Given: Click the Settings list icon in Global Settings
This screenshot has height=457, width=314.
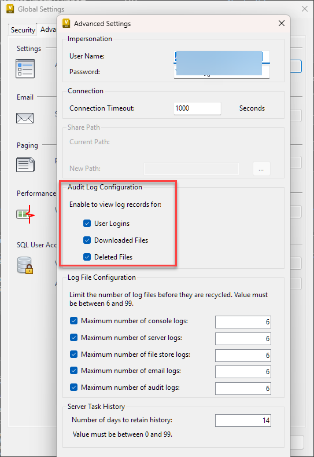Looking at the screenshot, I should [25, 69].
